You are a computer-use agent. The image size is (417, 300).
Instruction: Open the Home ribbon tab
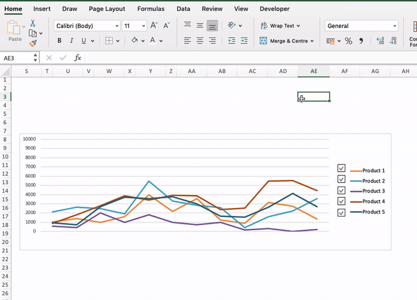tap(13, 8)
